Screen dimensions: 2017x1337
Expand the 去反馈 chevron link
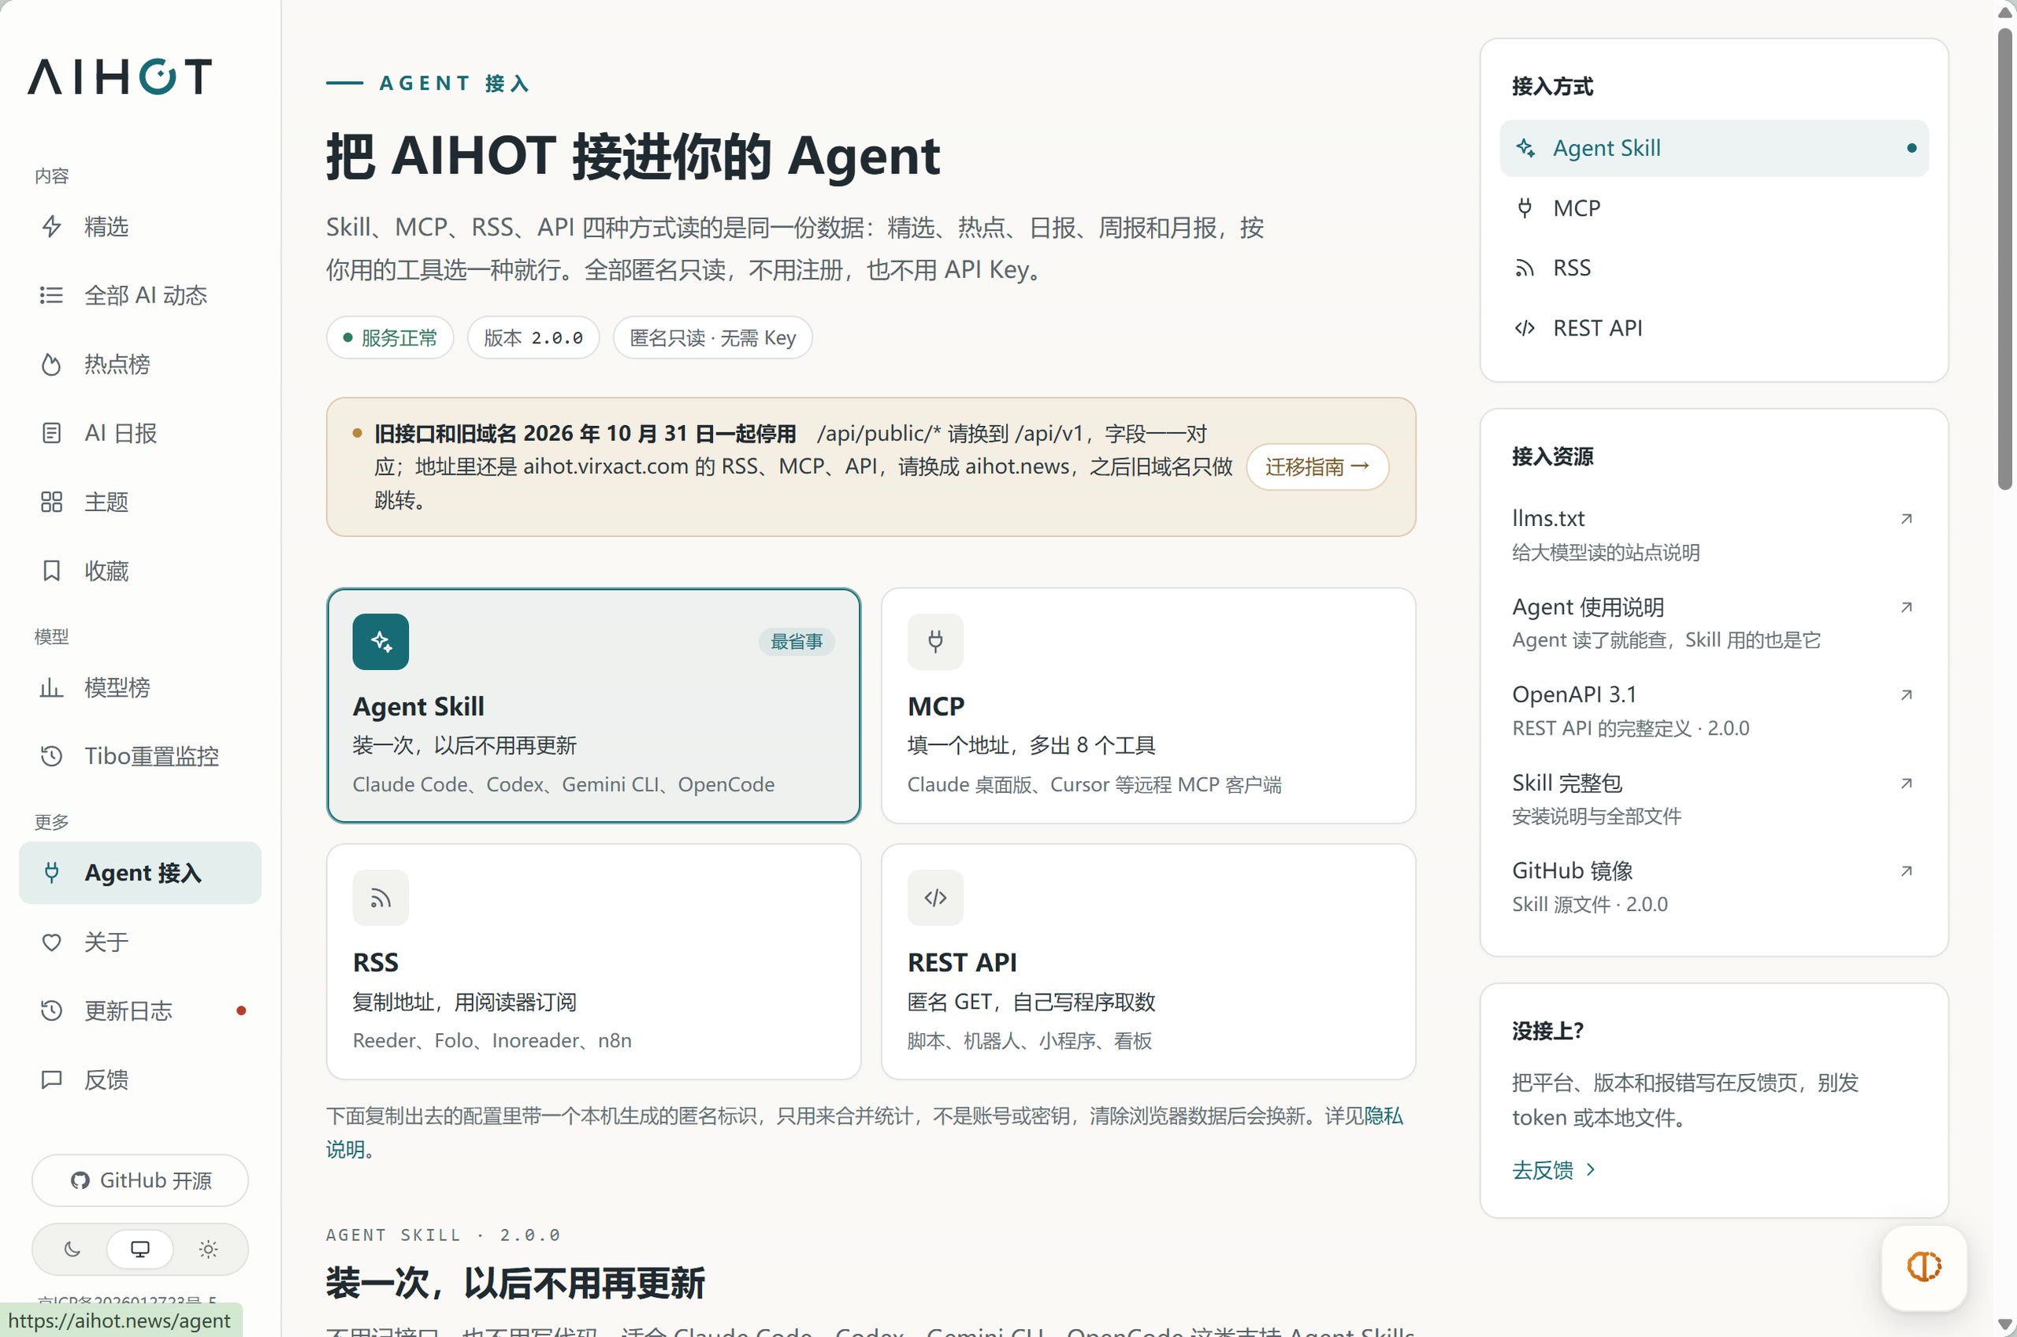[1591, 1170]
